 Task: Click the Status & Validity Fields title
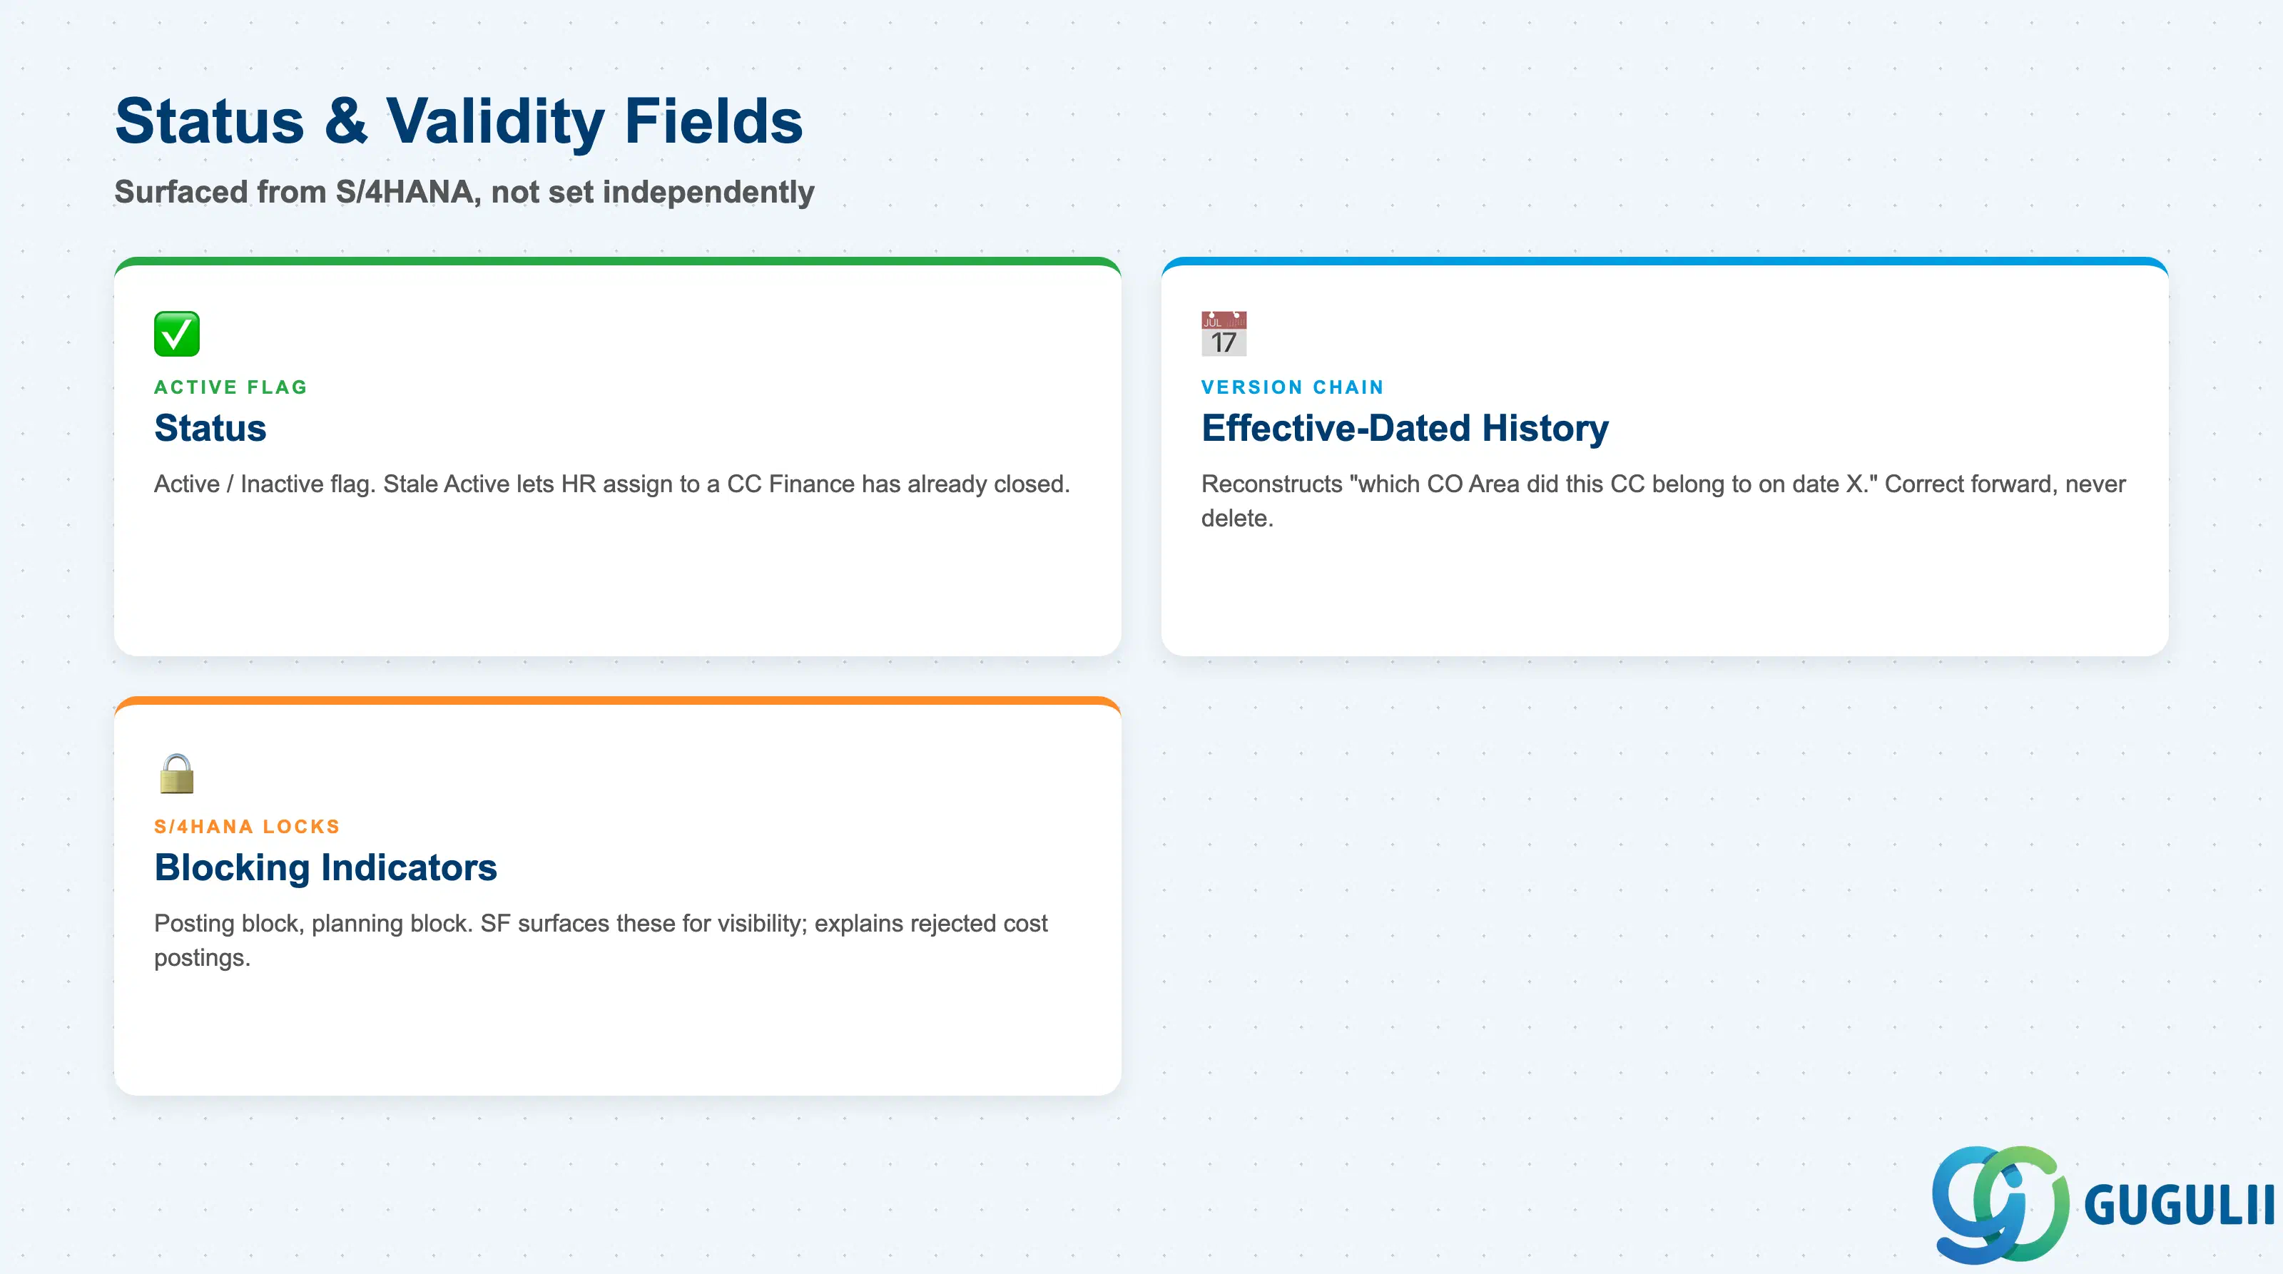pyautogui.click(x=459, y=121)
